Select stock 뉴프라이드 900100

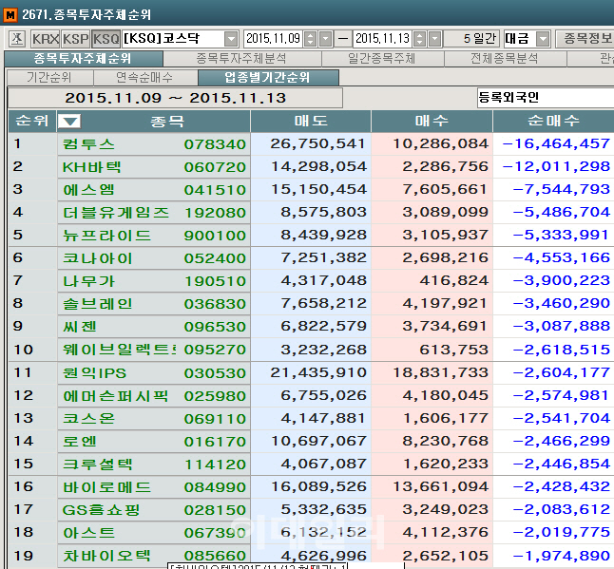coord(154,236)
